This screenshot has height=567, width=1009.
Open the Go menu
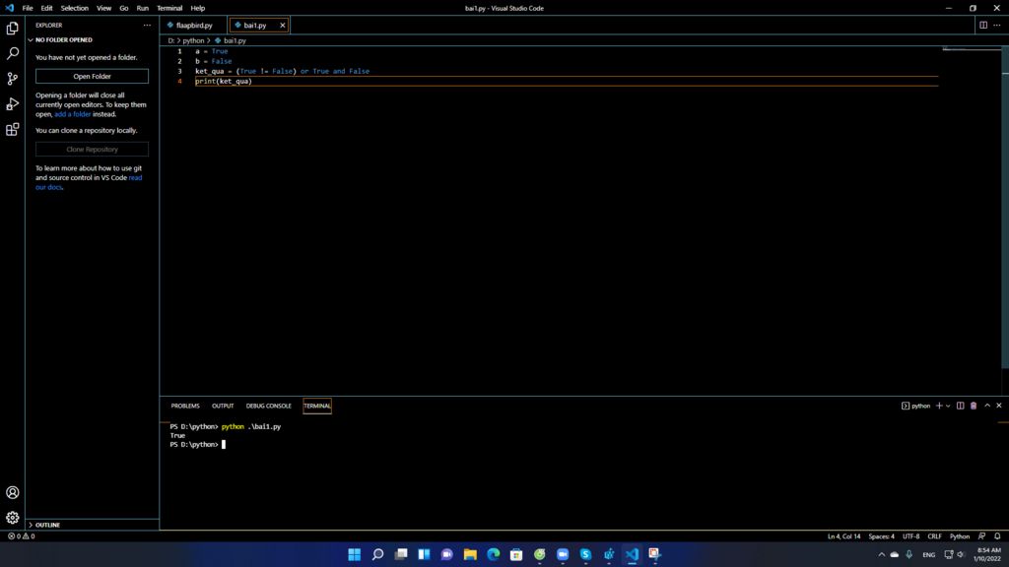pos(123,8)
